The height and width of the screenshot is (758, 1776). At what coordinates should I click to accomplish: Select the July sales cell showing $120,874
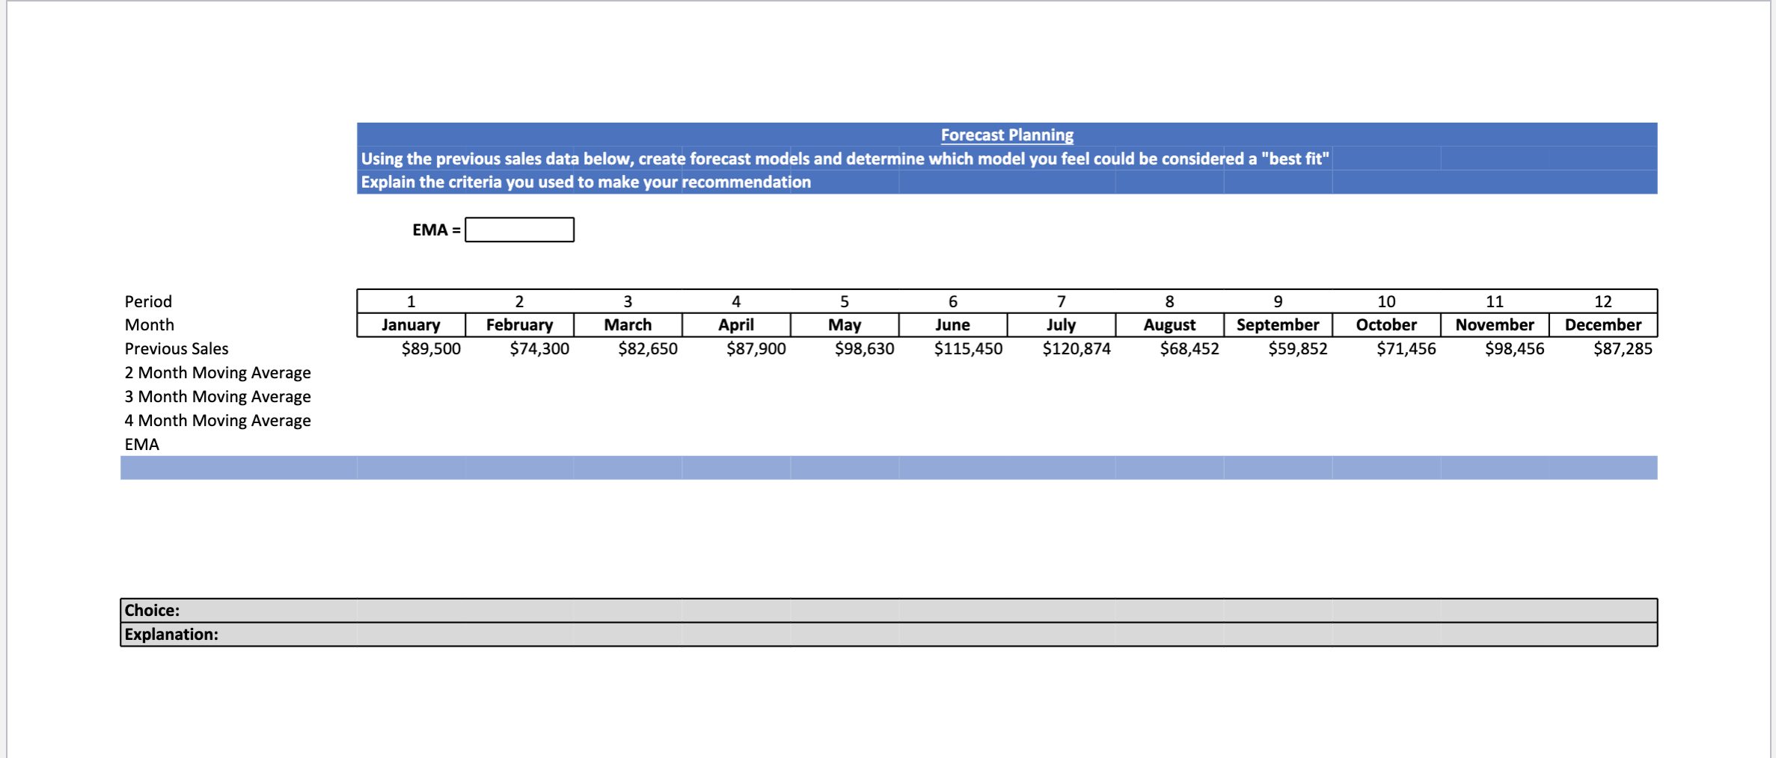pos(1078,348)
